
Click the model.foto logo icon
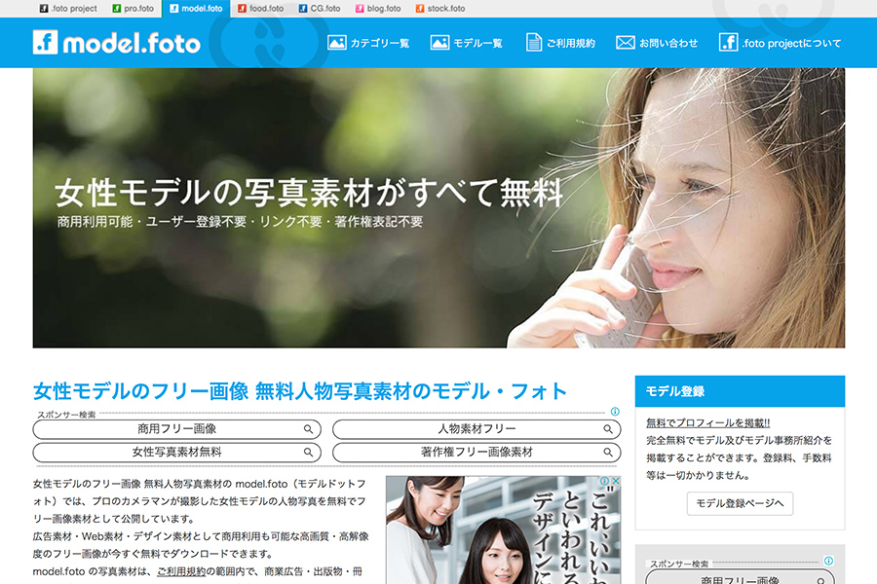(x=45, y=43)
